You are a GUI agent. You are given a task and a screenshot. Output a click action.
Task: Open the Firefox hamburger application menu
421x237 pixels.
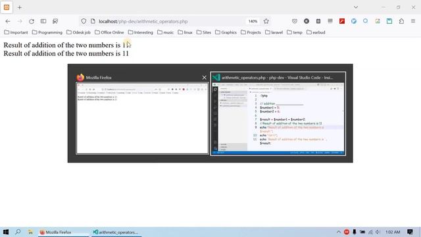413,21
